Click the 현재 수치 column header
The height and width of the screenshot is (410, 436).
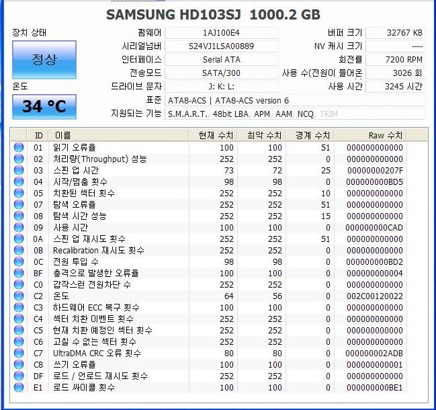[213, 136]
